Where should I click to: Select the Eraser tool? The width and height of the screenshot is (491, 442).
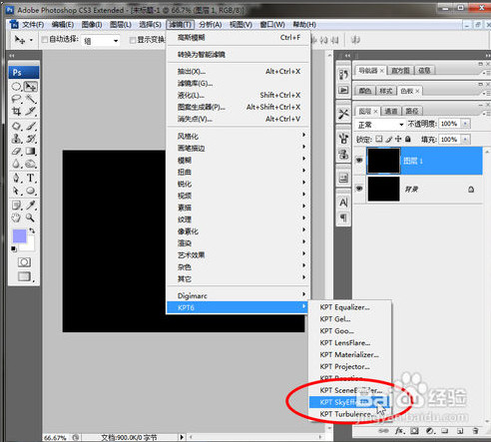pyautogui.click(x=16, y=152)
